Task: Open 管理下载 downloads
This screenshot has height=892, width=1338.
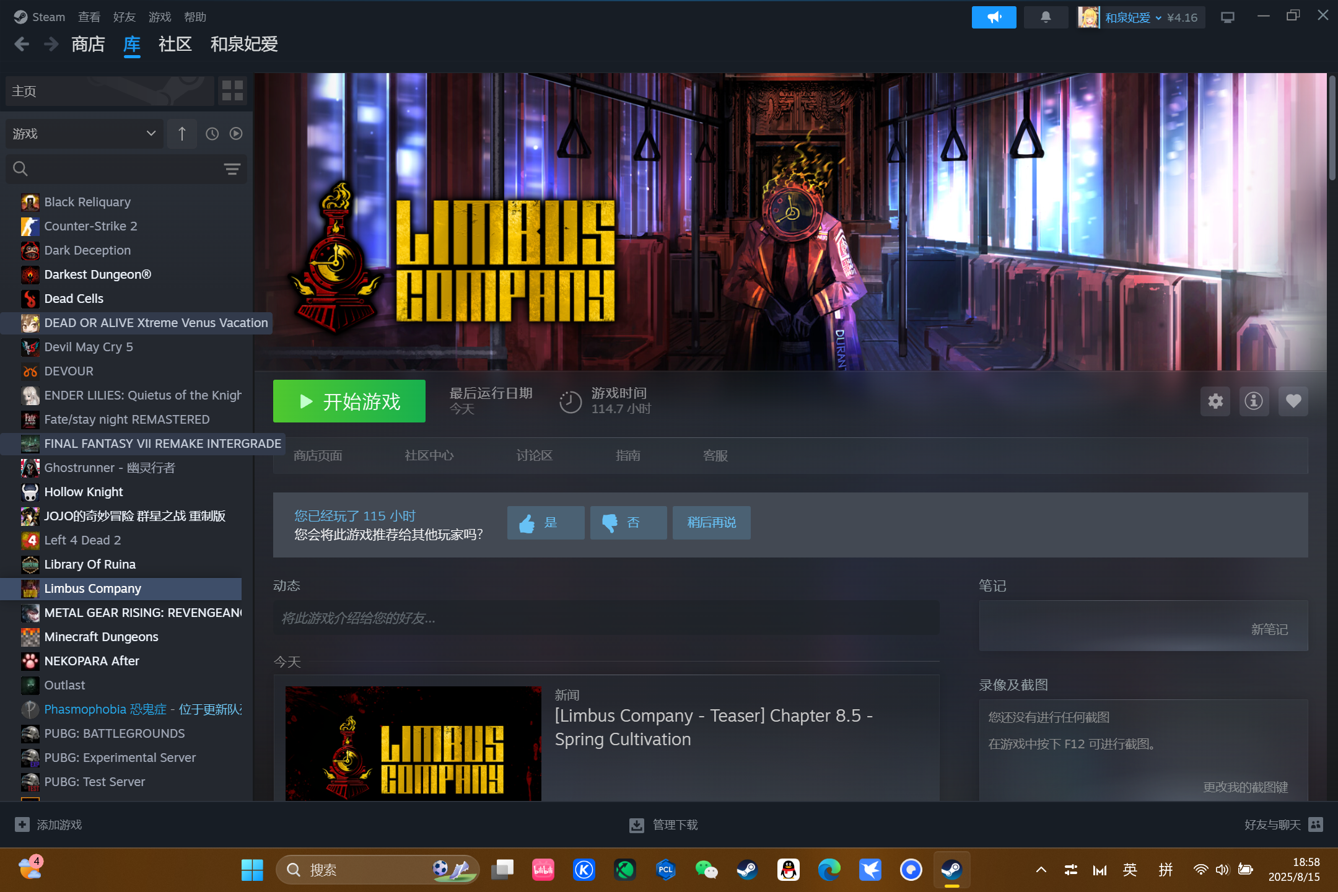Action: pos(663,825)
